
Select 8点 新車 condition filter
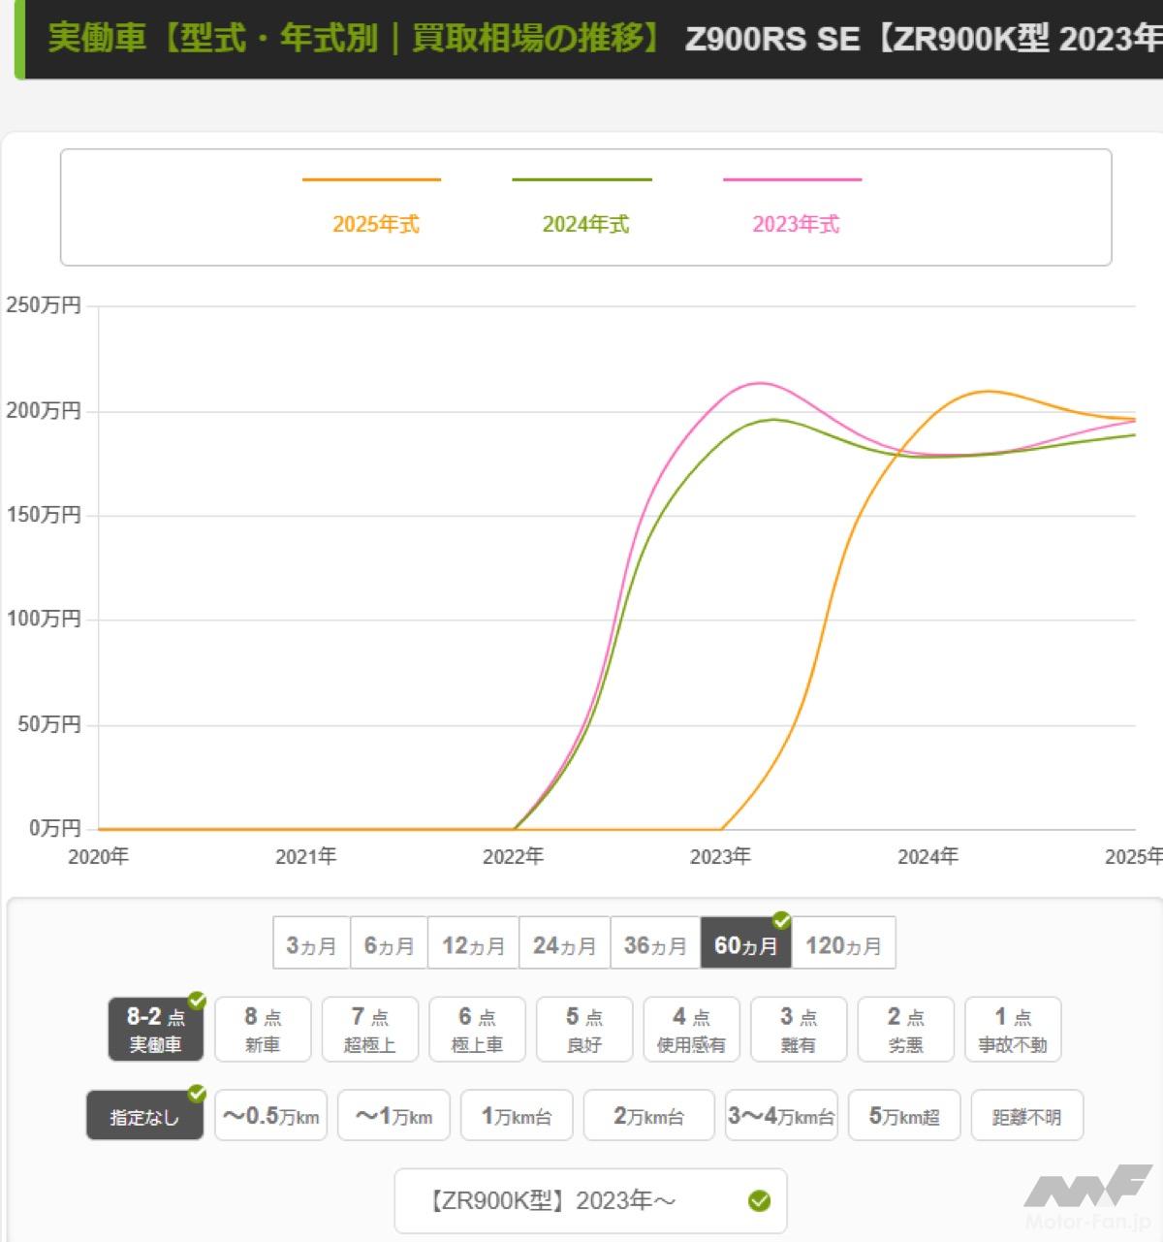coord(263,1030)
